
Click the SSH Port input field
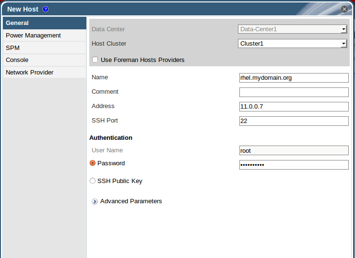pos(294,121)
